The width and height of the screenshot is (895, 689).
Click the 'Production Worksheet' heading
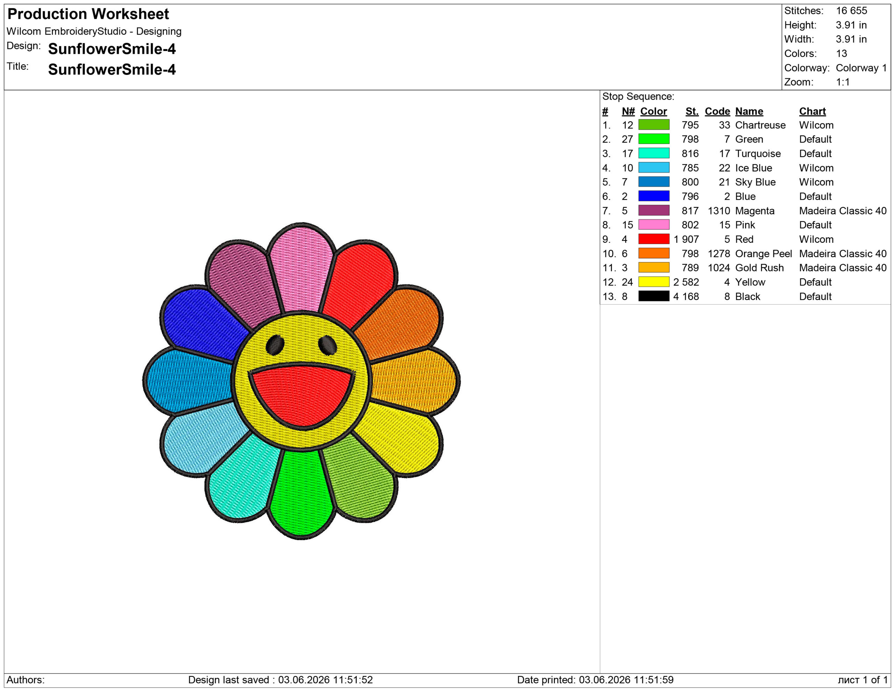pos(88,14)
